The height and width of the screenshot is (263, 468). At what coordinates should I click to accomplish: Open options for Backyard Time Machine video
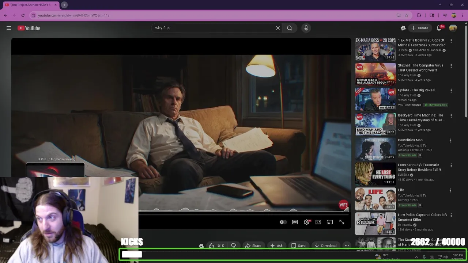click(451, 116)
